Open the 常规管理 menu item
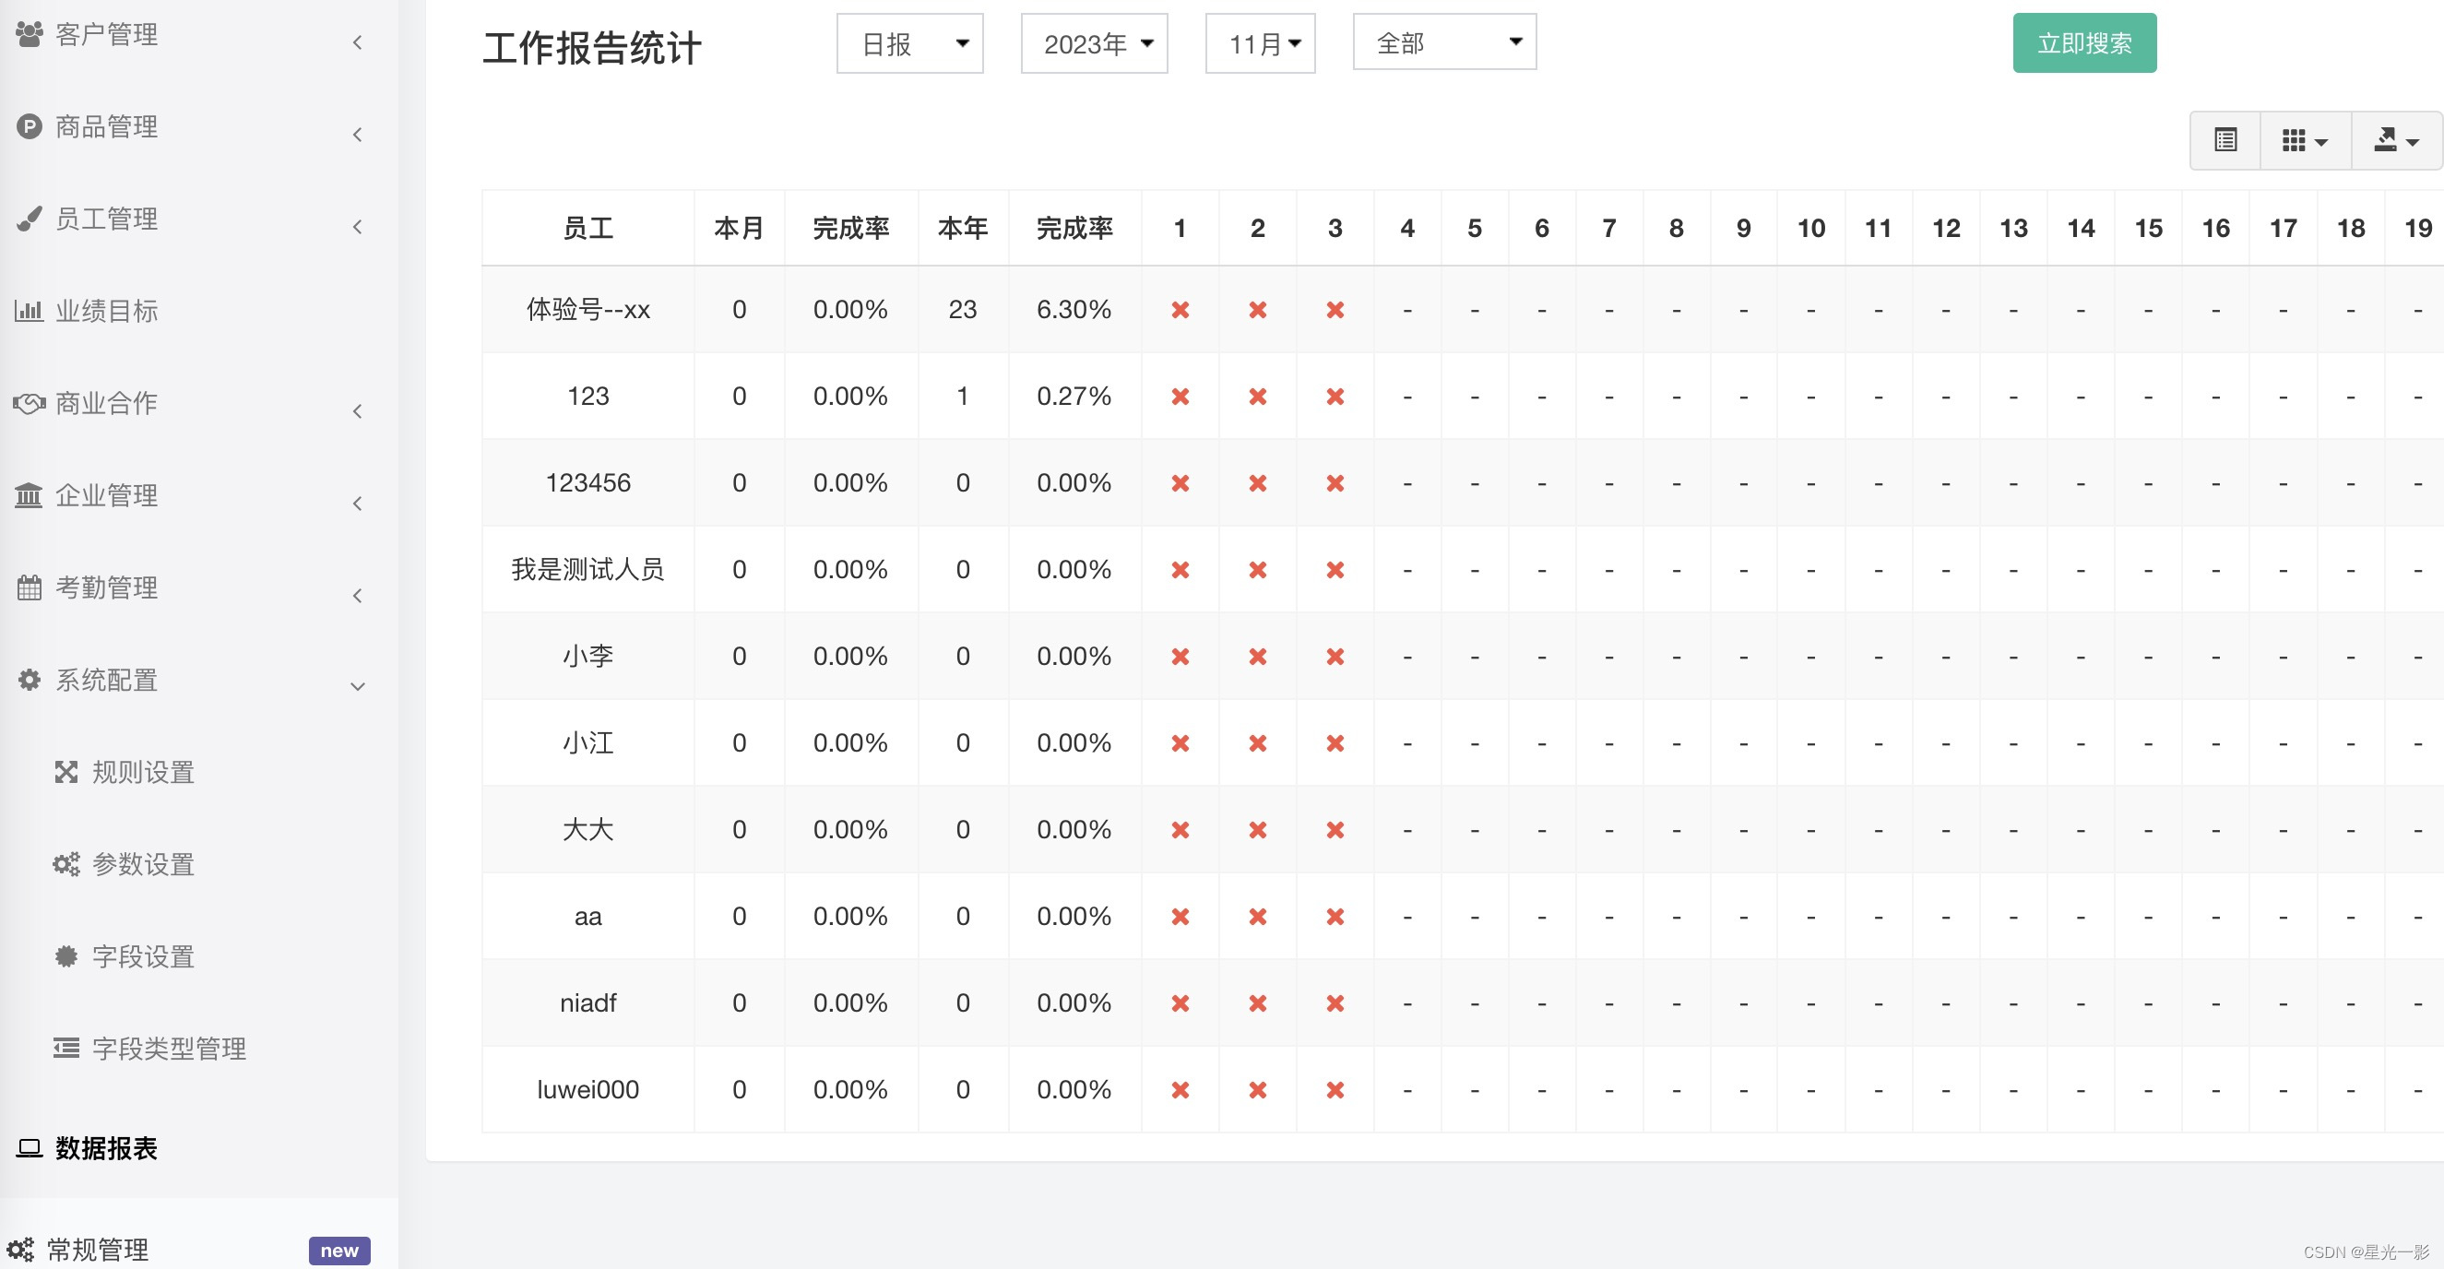The height and width of the screenshot is (1269, 2444). point(98,1249)
